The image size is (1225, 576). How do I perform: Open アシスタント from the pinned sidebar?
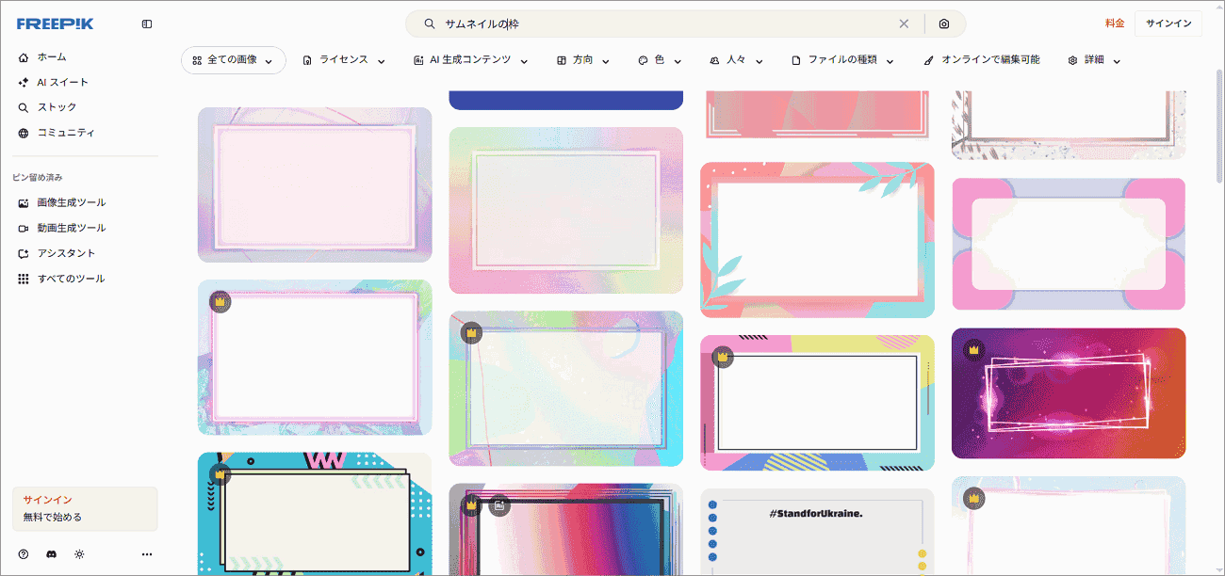64,252
